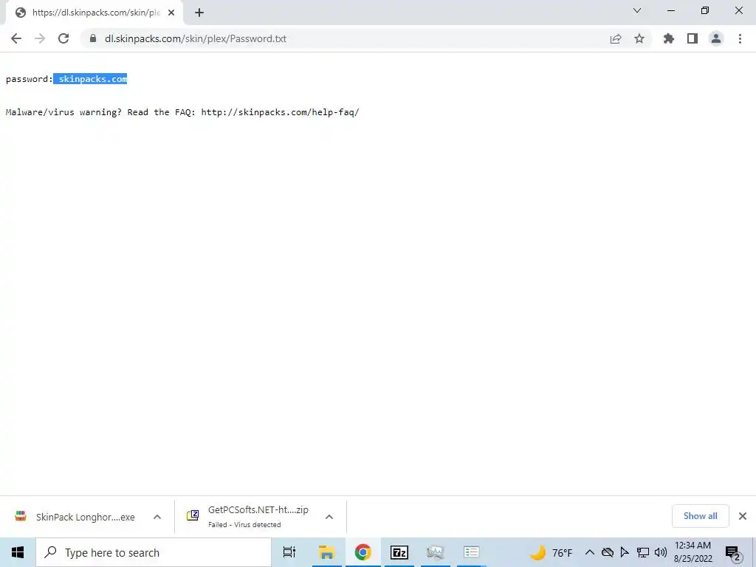Viewport: 756px width, 567px height.
Task: Open the clock showing 12:34 AM
Action: pyautogui.click(x=693, y=552)
